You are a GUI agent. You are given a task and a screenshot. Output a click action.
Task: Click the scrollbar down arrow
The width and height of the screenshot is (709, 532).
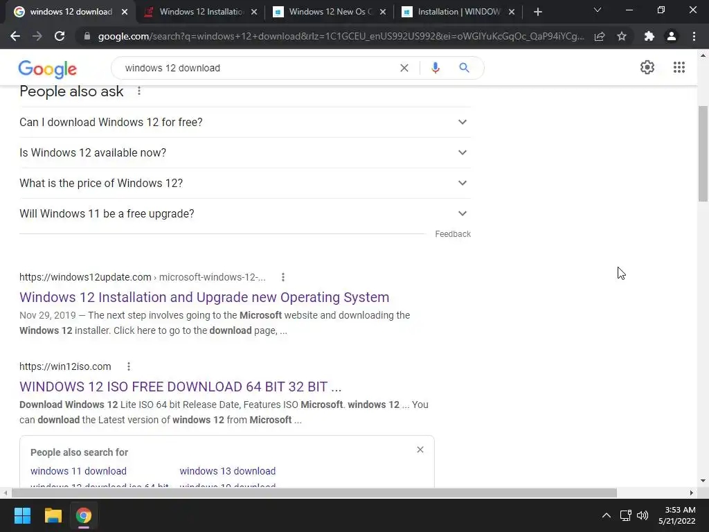(703, 481)
